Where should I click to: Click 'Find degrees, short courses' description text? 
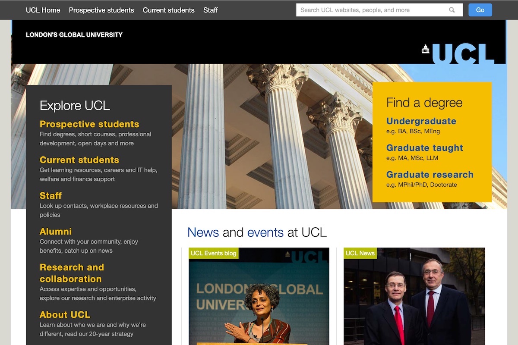pos(95,139)
